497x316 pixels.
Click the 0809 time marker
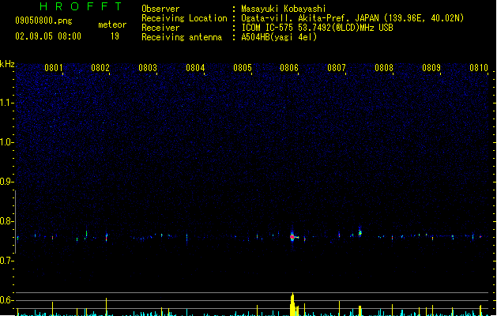pyautogui.click(x=431, y=68)
